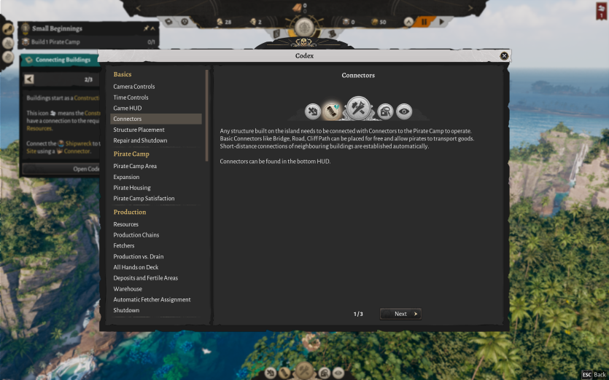Open the Pirate Camp Satisfaction entry
Image resolution: width=609 pixels, height=380 pixels.
144,198
